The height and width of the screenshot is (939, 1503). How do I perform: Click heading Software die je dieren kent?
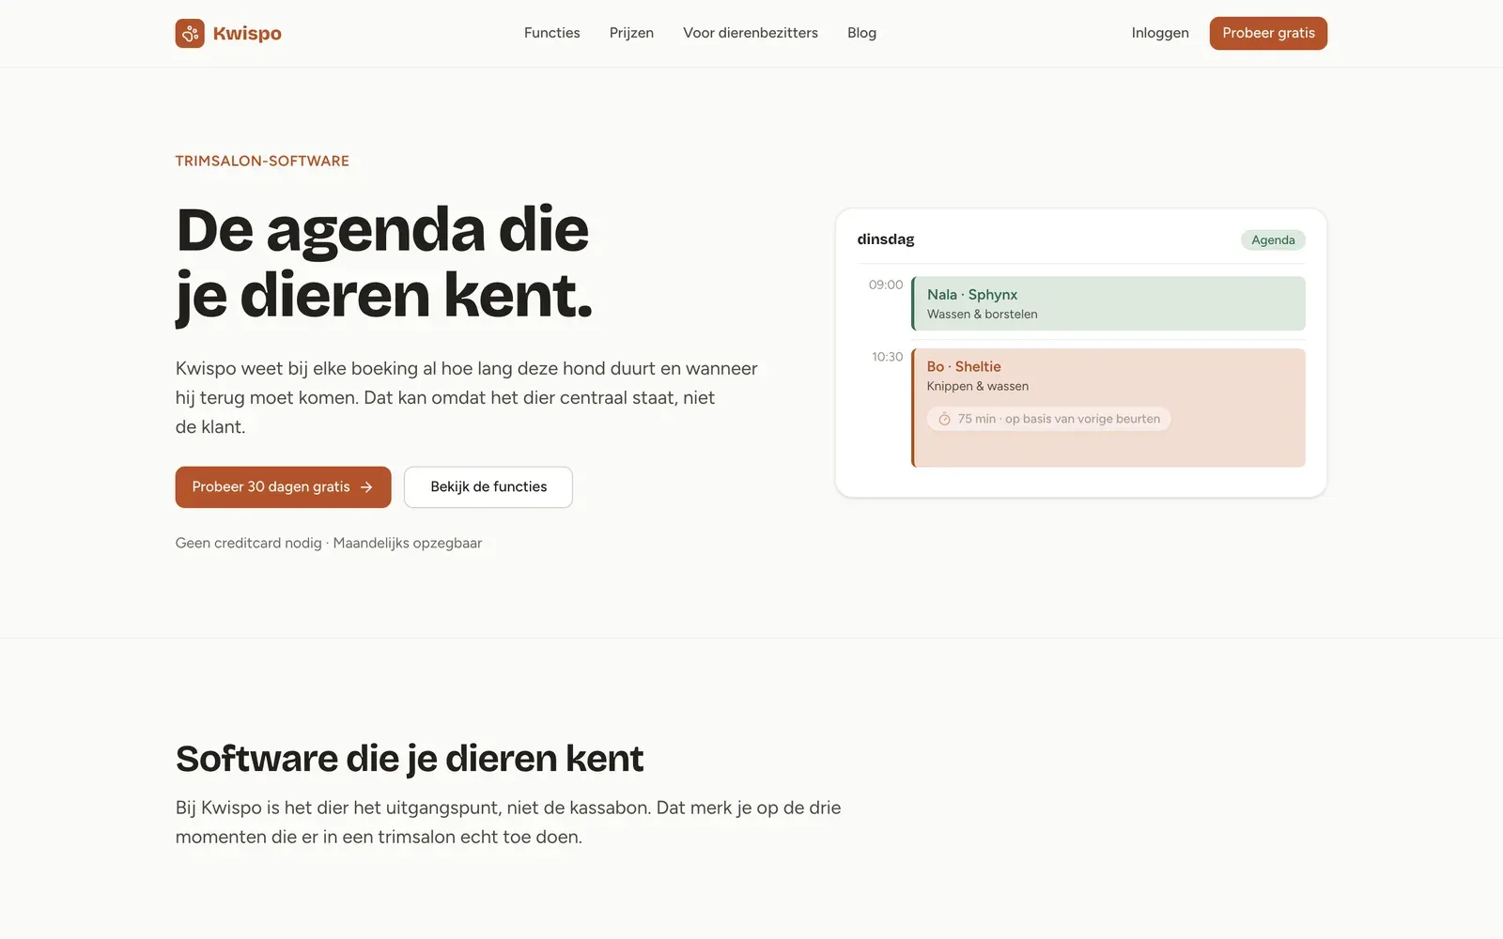tap(410, 759)
